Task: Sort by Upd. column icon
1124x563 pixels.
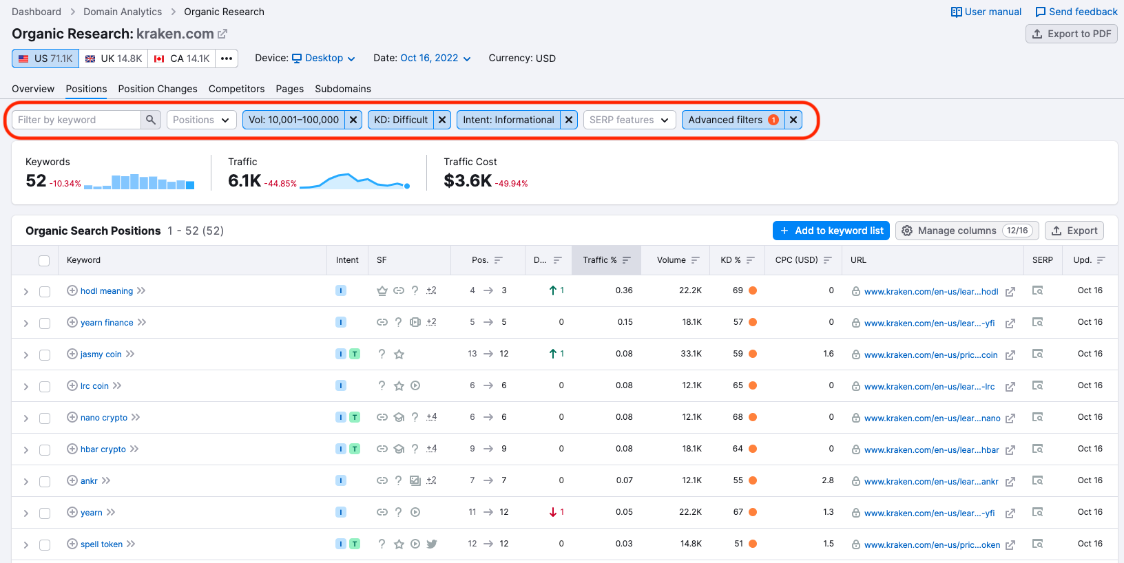Action: click(1101, 260)
